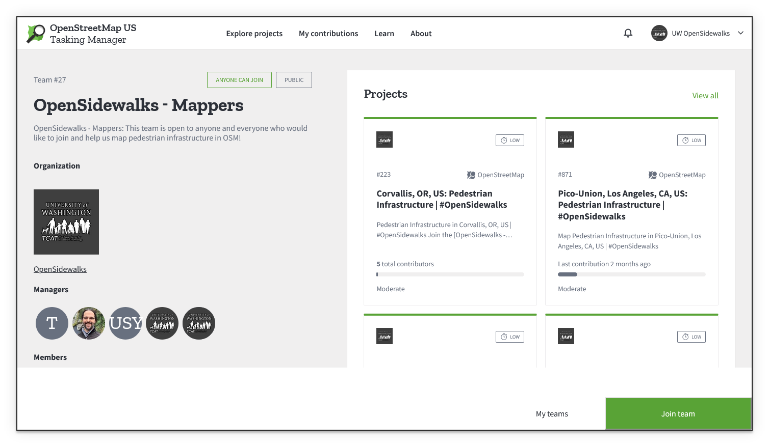The height and width of the screenshot is (447, 769).
Task: Click the 'T' manager avatar
Action: (52, 323)
